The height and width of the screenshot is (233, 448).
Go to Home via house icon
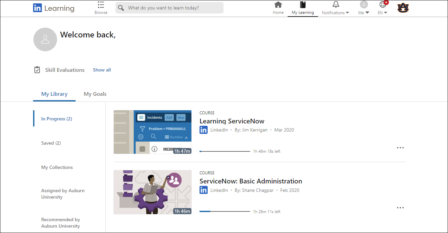point(278,5)
